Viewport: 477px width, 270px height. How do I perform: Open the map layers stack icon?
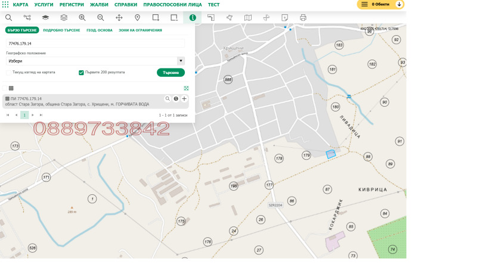pos(64,18)
